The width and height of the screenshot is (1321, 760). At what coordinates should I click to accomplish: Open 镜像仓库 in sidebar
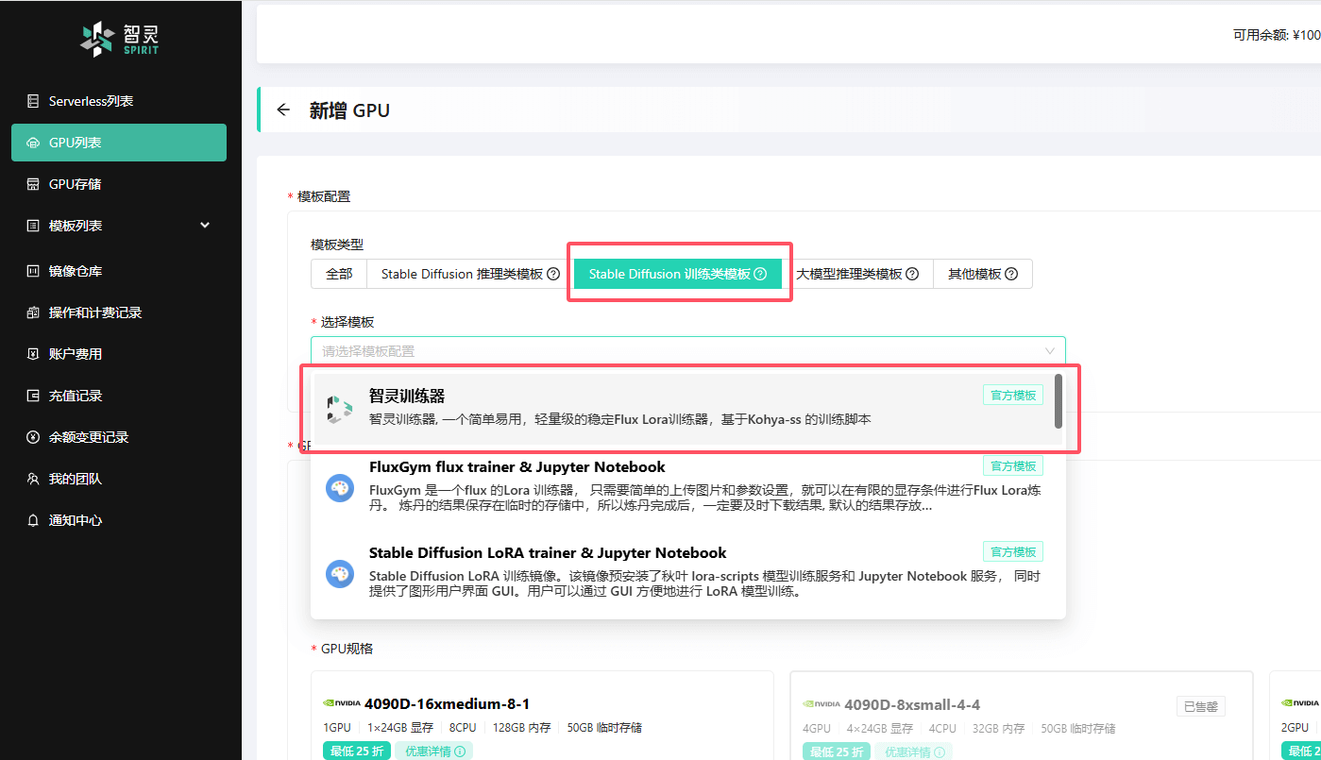(119, 271)
